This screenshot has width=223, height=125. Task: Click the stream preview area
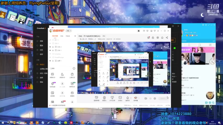(124, 68)
